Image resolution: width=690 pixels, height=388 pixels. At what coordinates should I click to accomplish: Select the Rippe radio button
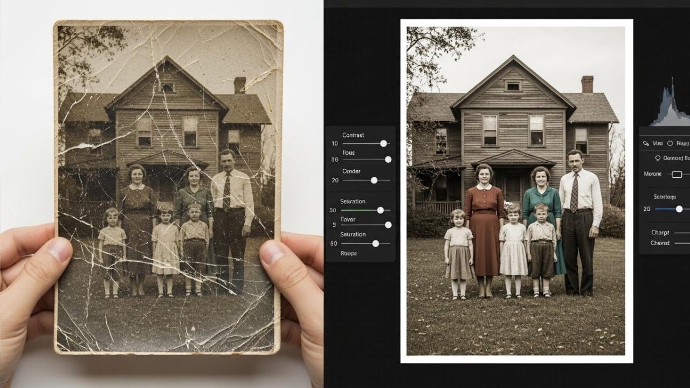coord(670,143)
